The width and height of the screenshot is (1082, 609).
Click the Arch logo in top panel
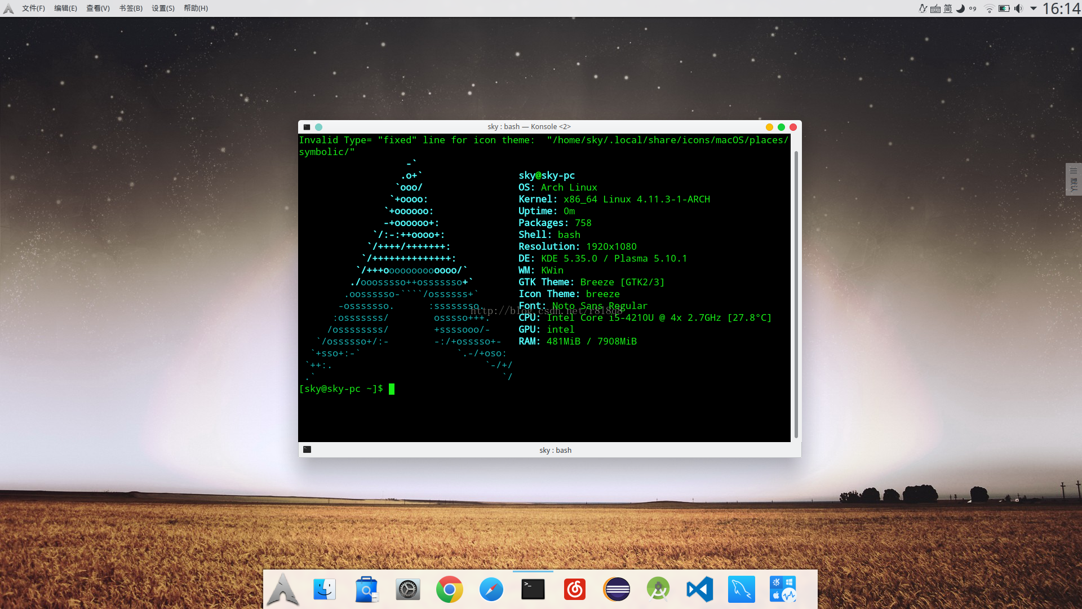[8, 8]
